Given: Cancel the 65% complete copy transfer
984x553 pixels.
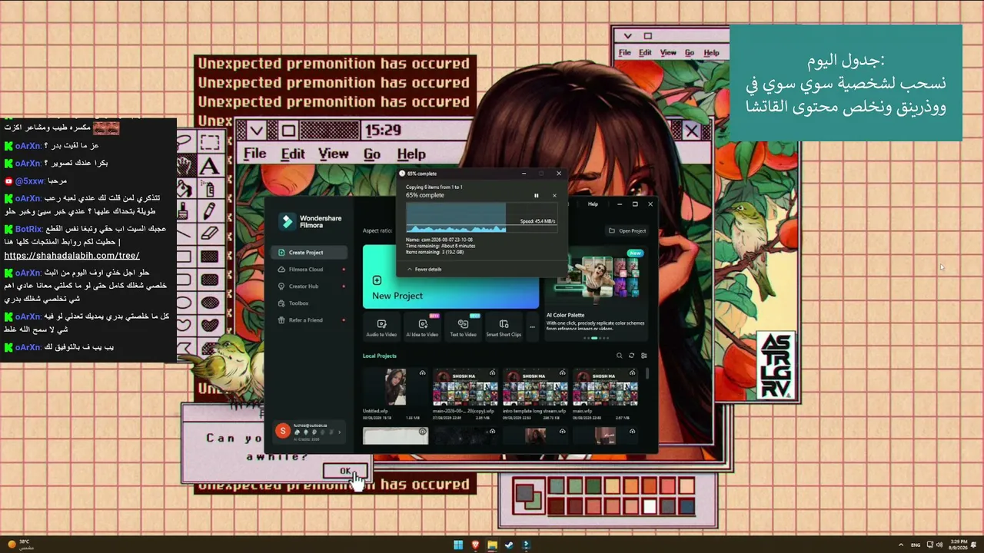Looking at the screenshot, I should pos(554,195).
